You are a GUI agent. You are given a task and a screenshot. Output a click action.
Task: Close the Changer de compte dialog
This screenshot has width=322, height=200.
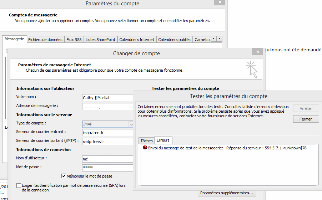point(257,52)
